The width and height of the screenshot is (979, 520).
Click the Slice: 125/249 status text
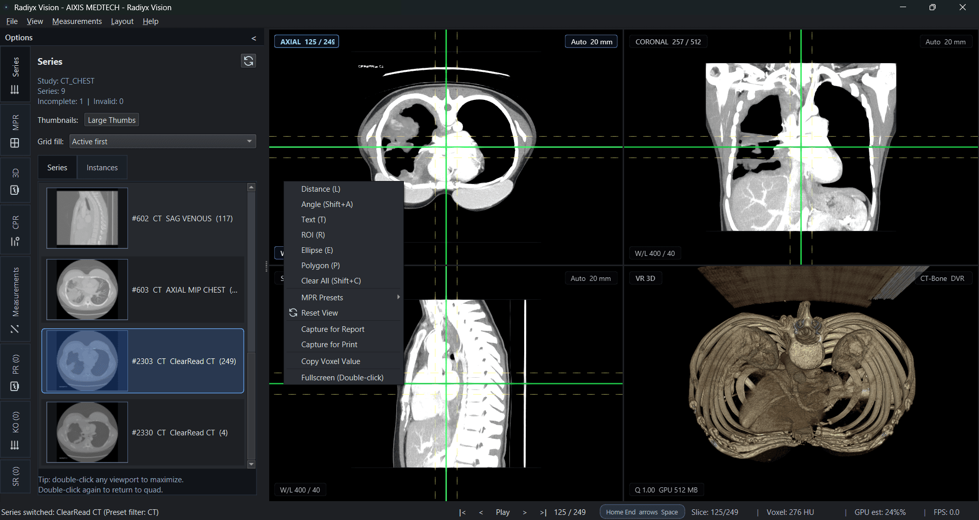coord(715,512)
